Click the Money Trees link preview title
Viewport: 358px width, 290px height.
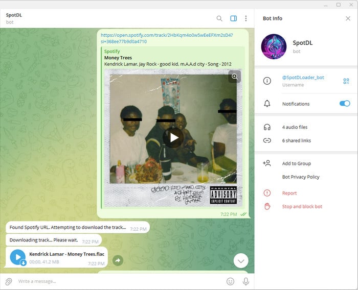point(118,58)
